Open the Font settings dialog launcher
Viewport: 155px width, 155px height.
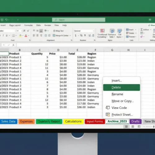point(30,40)
